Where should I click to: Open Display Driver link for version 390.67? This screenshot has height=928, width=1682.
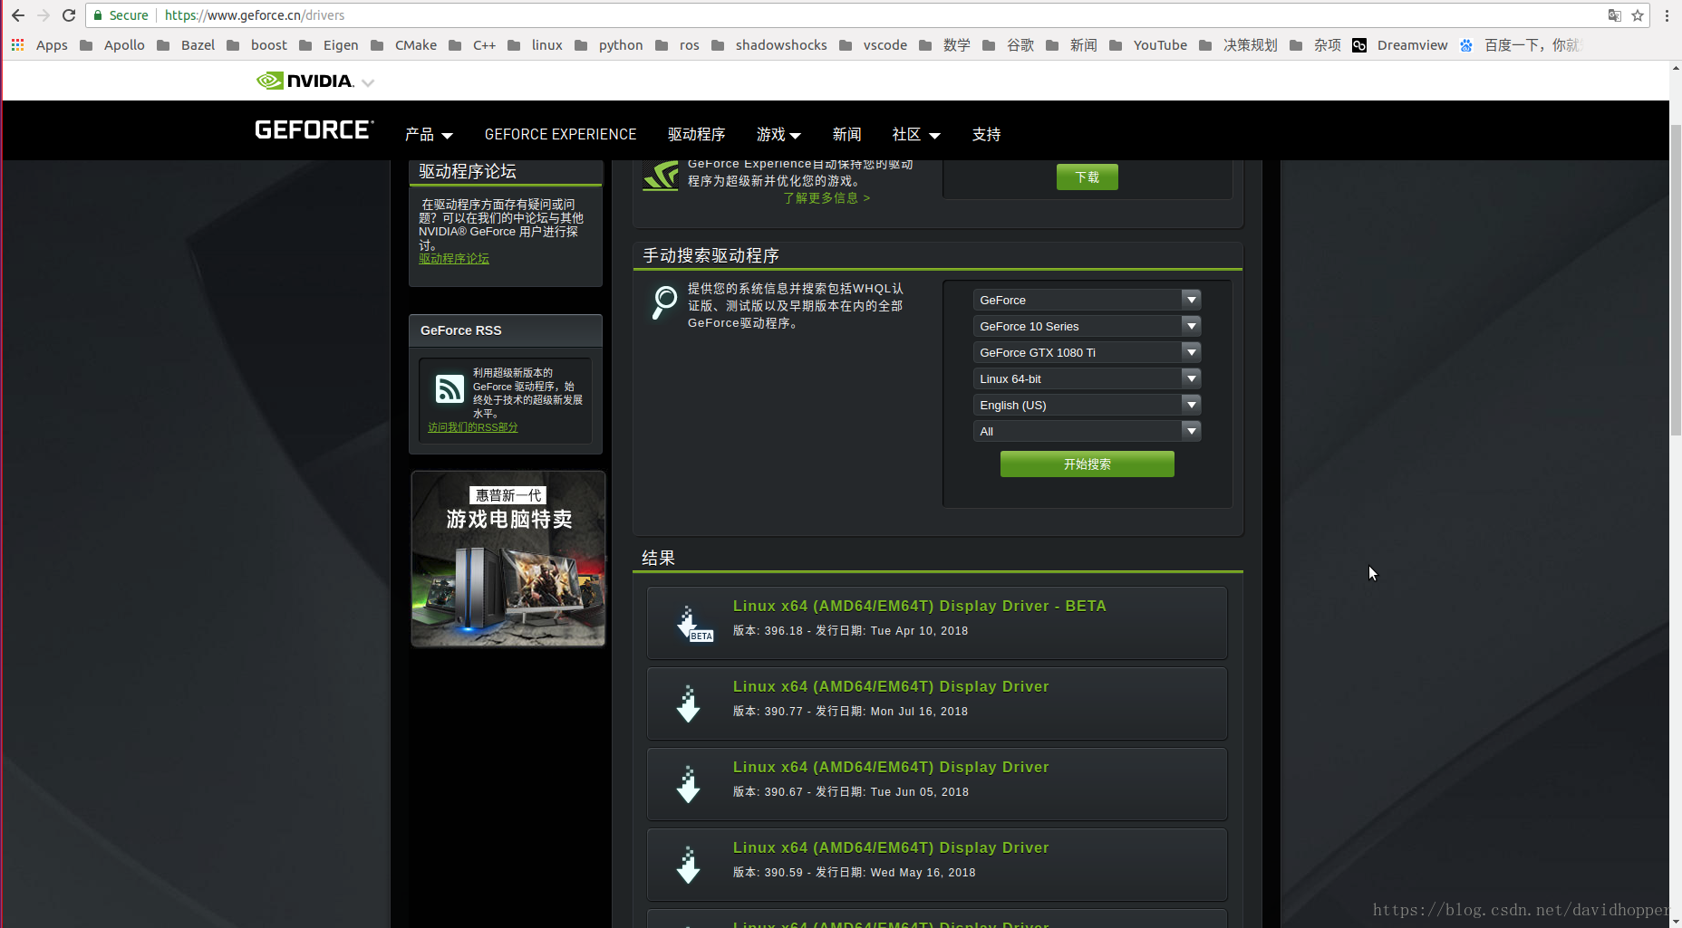pos(890,767)
